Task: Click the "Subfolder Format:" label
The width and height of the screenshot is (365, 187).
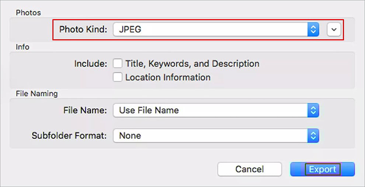Action: point(69,136)
